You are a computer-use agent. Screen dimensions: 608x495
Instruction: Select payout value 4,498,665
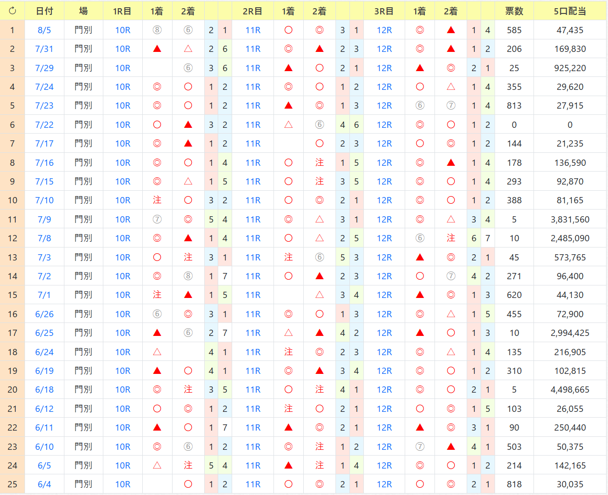[570, 390]
